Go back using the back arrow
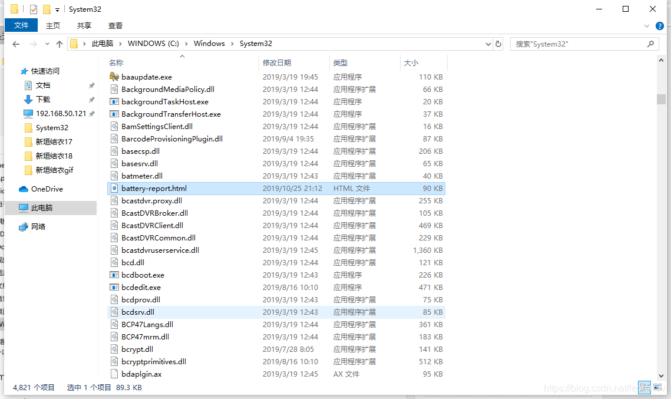This screenshot has height=399, width=671. point(16,44)
